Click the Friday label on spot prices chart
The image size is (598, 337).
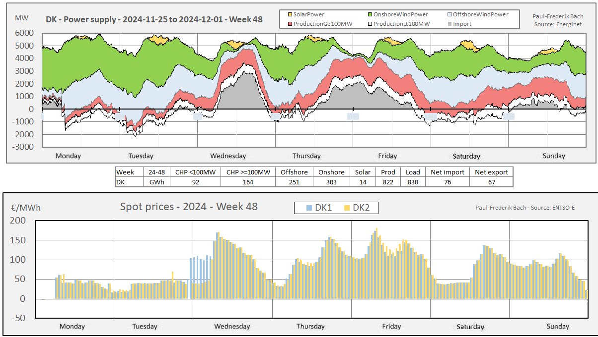[x=391, y=327]
